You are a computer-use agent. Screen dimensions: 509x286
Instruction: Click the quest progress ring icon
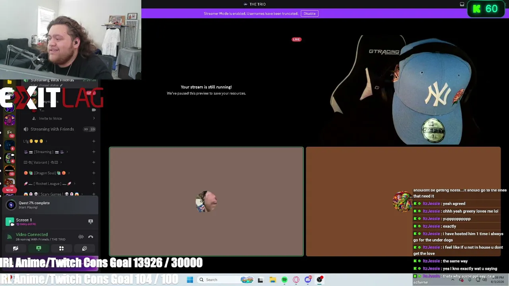click(x=11, y=205)
